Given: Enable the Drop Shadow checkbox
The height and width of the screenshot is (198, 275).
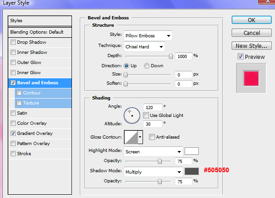Looking at the screenshot, I should pyautogui.click(x=13, y=42).
